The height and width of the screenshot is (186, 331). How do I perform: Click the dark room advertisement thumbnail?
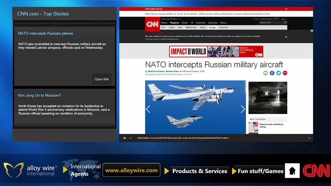[268, 98]
